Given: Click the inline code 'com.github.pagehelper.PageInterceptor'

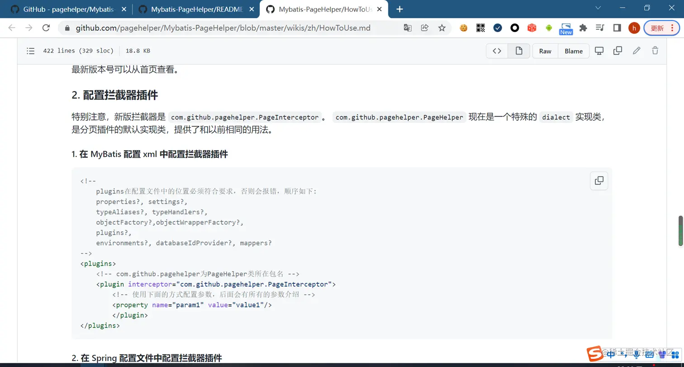Looking at the screenshot, I should (x=245, y=117).
